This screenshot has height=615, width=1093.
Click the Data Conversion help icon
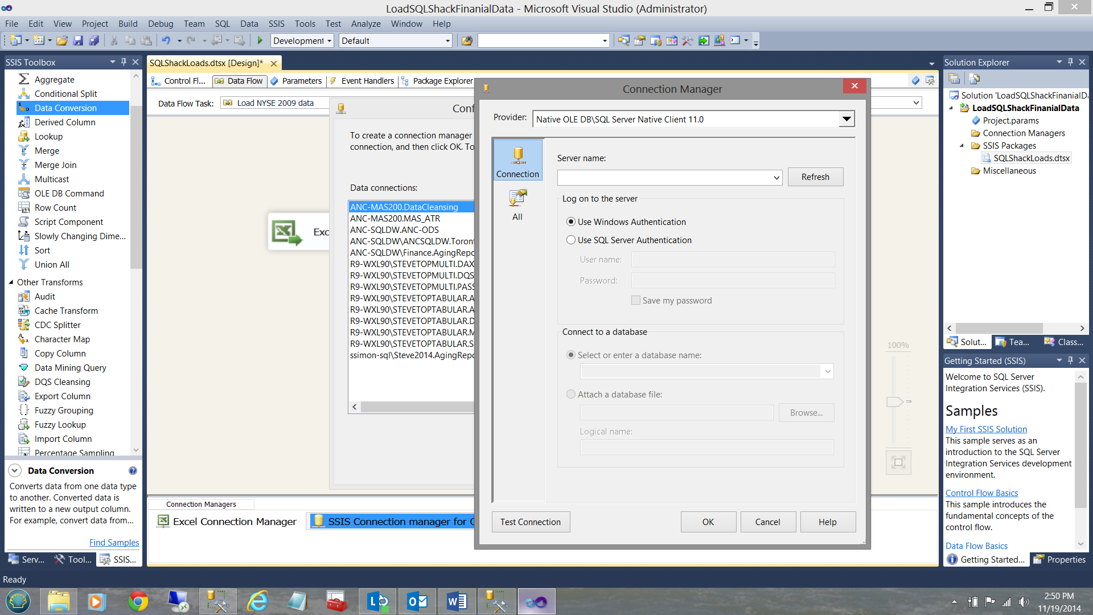click(x=133, y=471)
